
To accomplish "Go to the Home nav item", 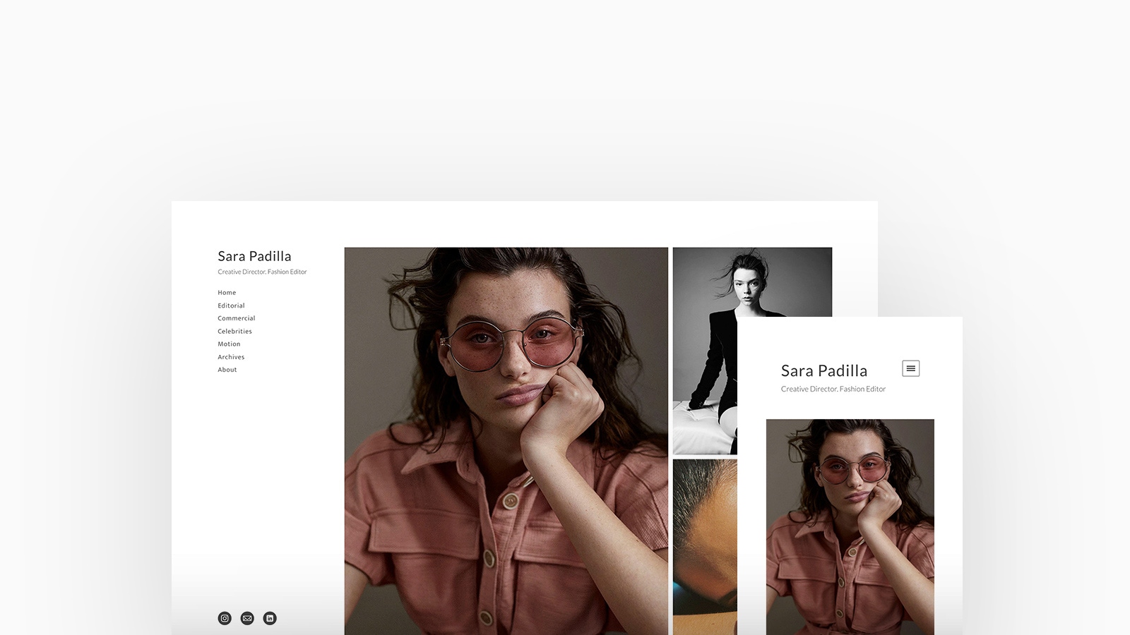I will [x=227, y=293].
